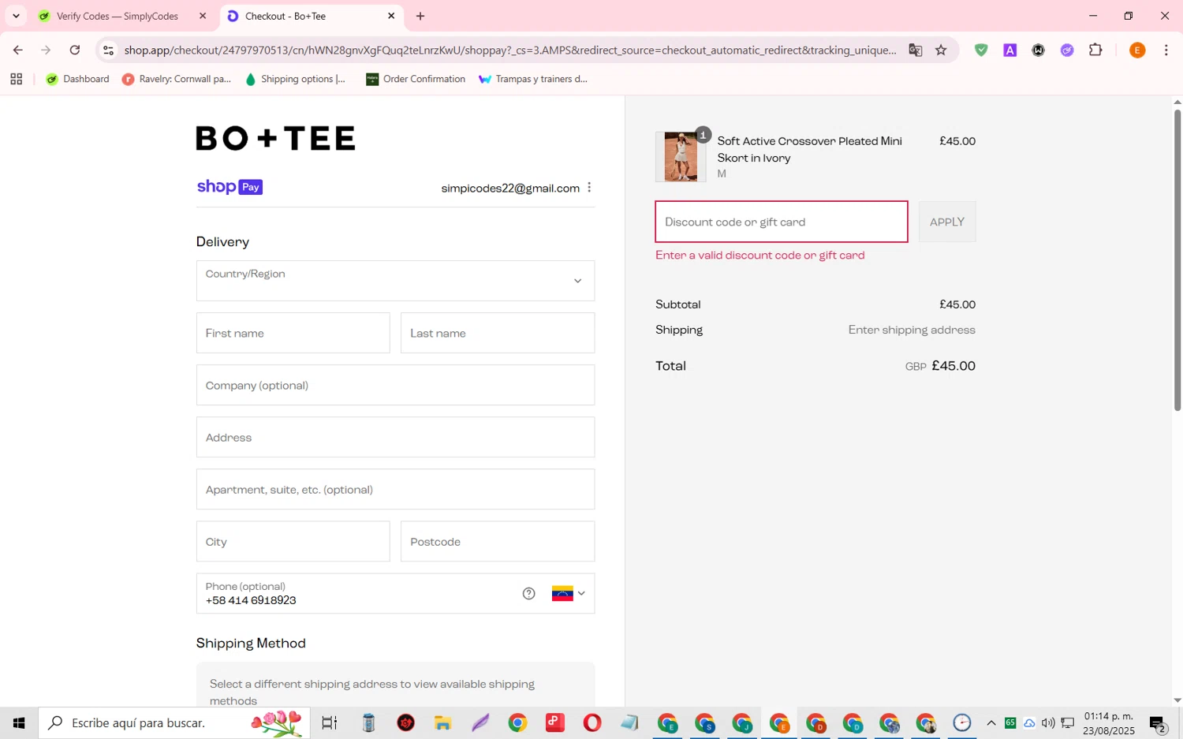Screen dimensions: 1183x739
Task: Open Task View on the taskbar
Action: click(330, 722)
